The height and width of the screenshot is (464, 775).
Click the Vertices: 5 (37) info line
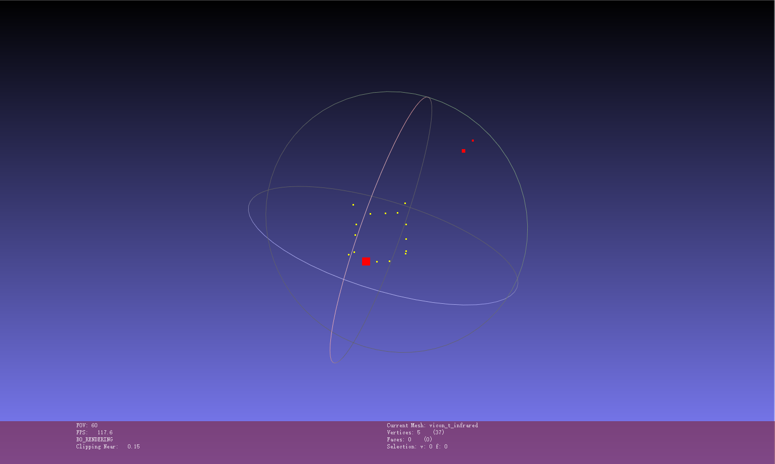(415, 433)
